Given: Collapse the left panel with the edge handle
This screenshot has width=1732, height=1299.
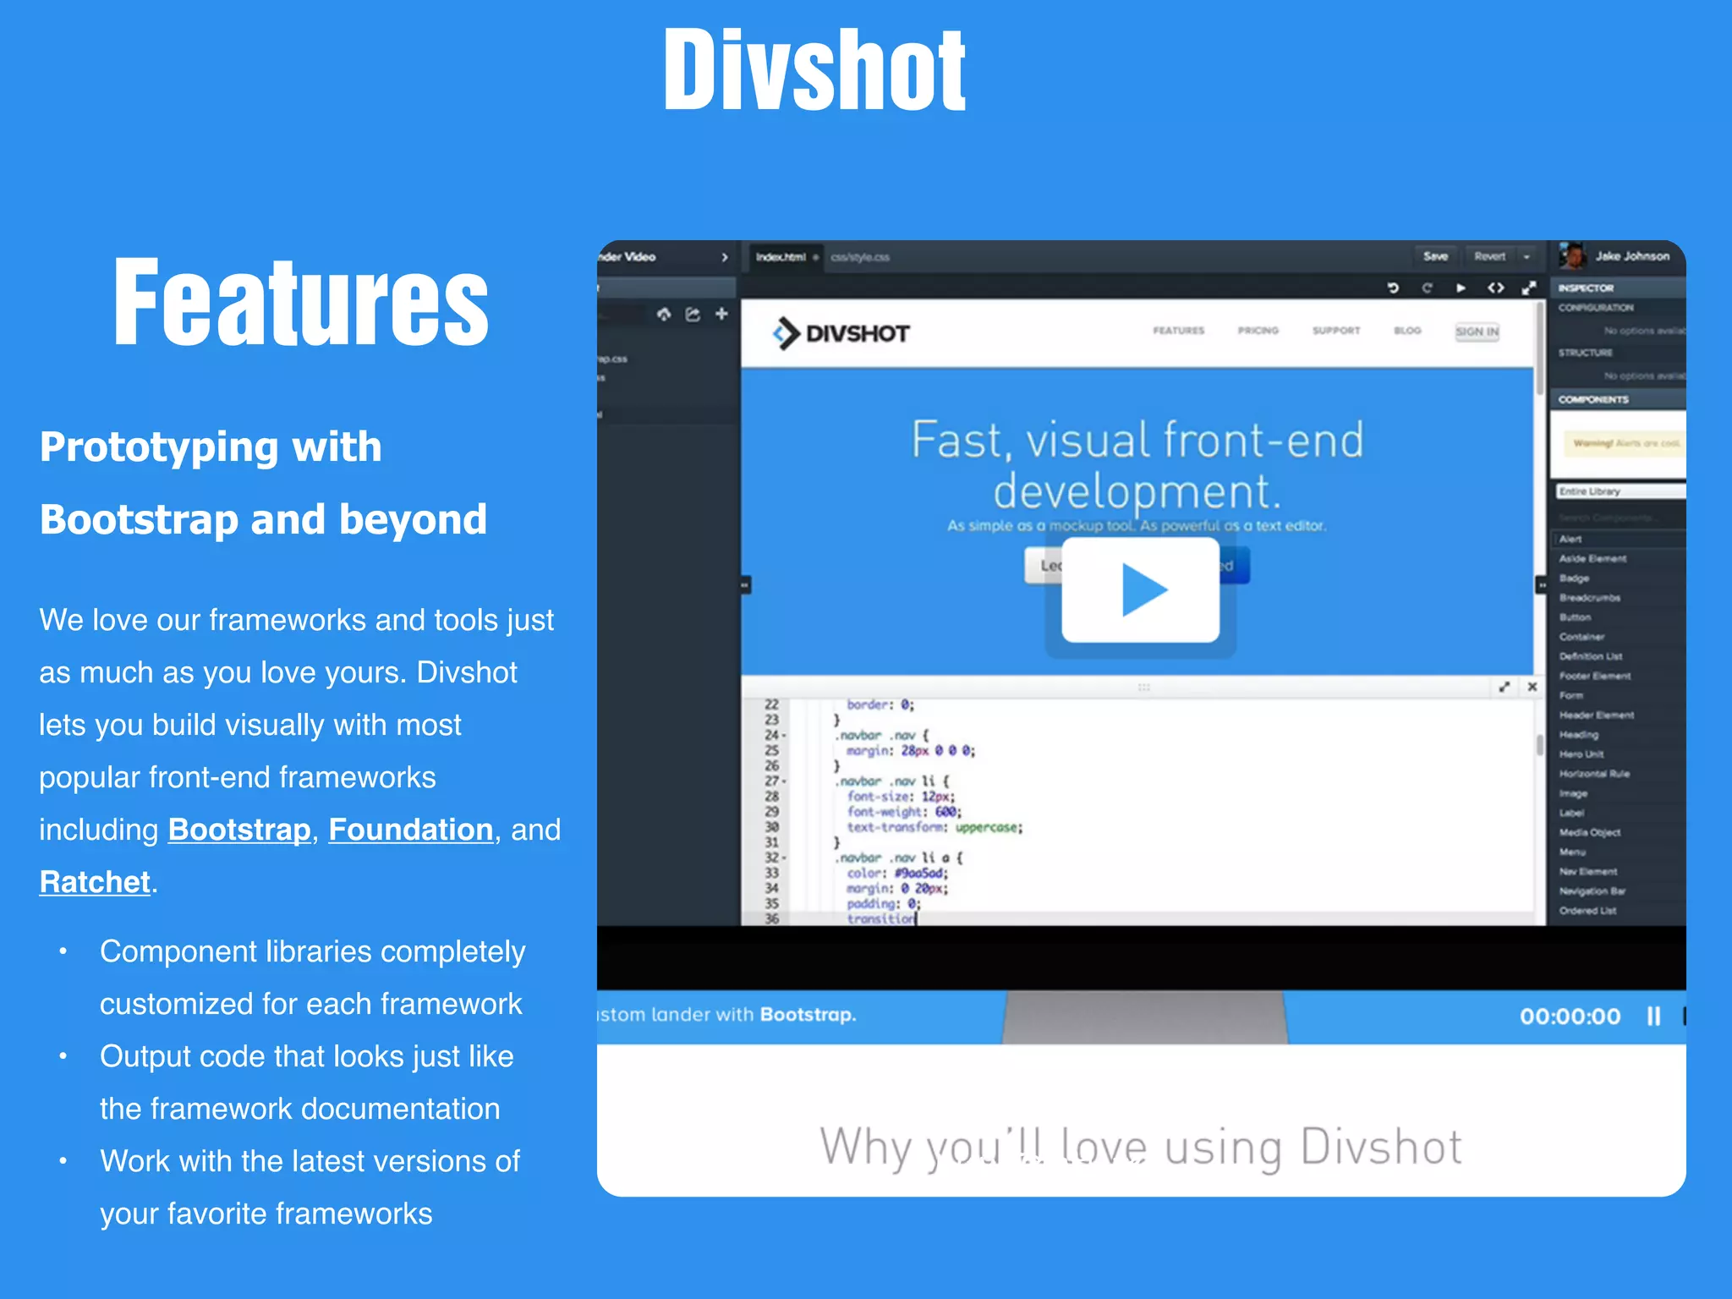Looking at the screenshot, I should point(746,584).
